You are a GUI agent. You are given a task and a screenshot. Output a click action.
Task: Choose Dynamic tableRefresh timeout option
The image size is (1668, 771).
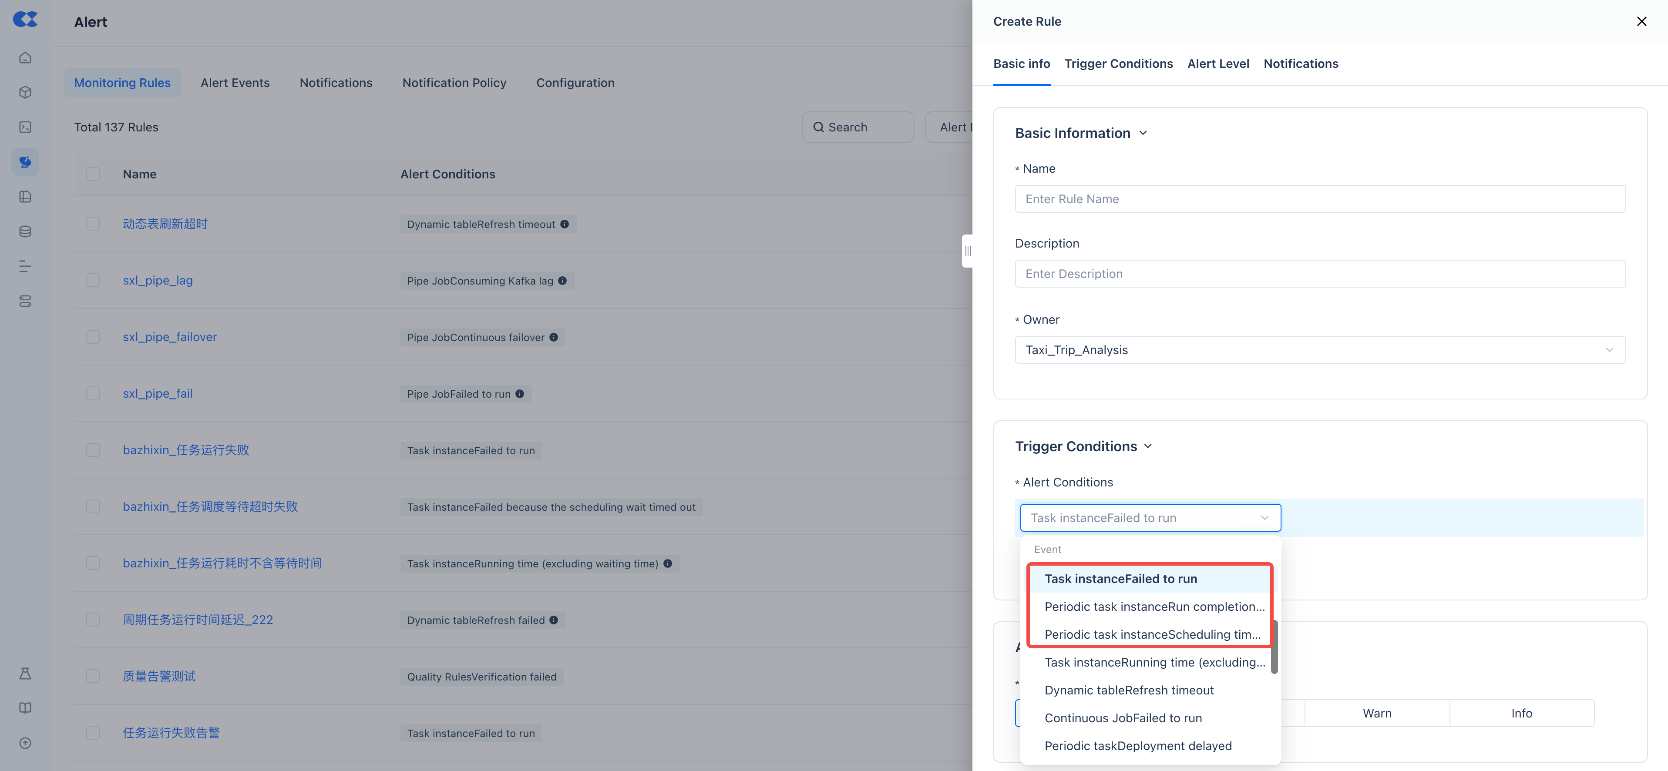tap(1129, 690)
